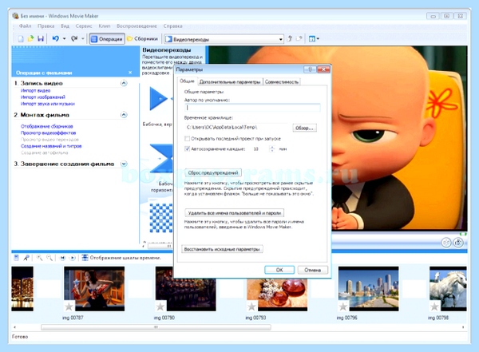Viewport: 479px width, 352px height.
Task: Click the narrate timeline microphone icon
Action: 26,258
